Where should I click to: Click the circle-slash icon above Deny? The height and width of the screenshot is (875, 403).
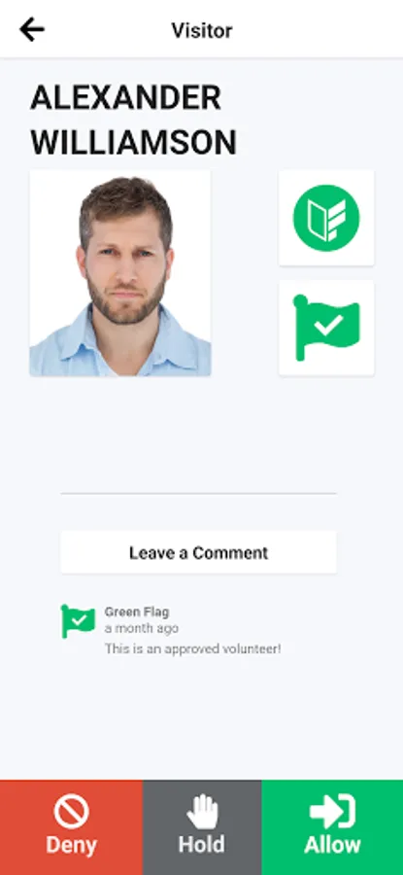pos(71,811)
